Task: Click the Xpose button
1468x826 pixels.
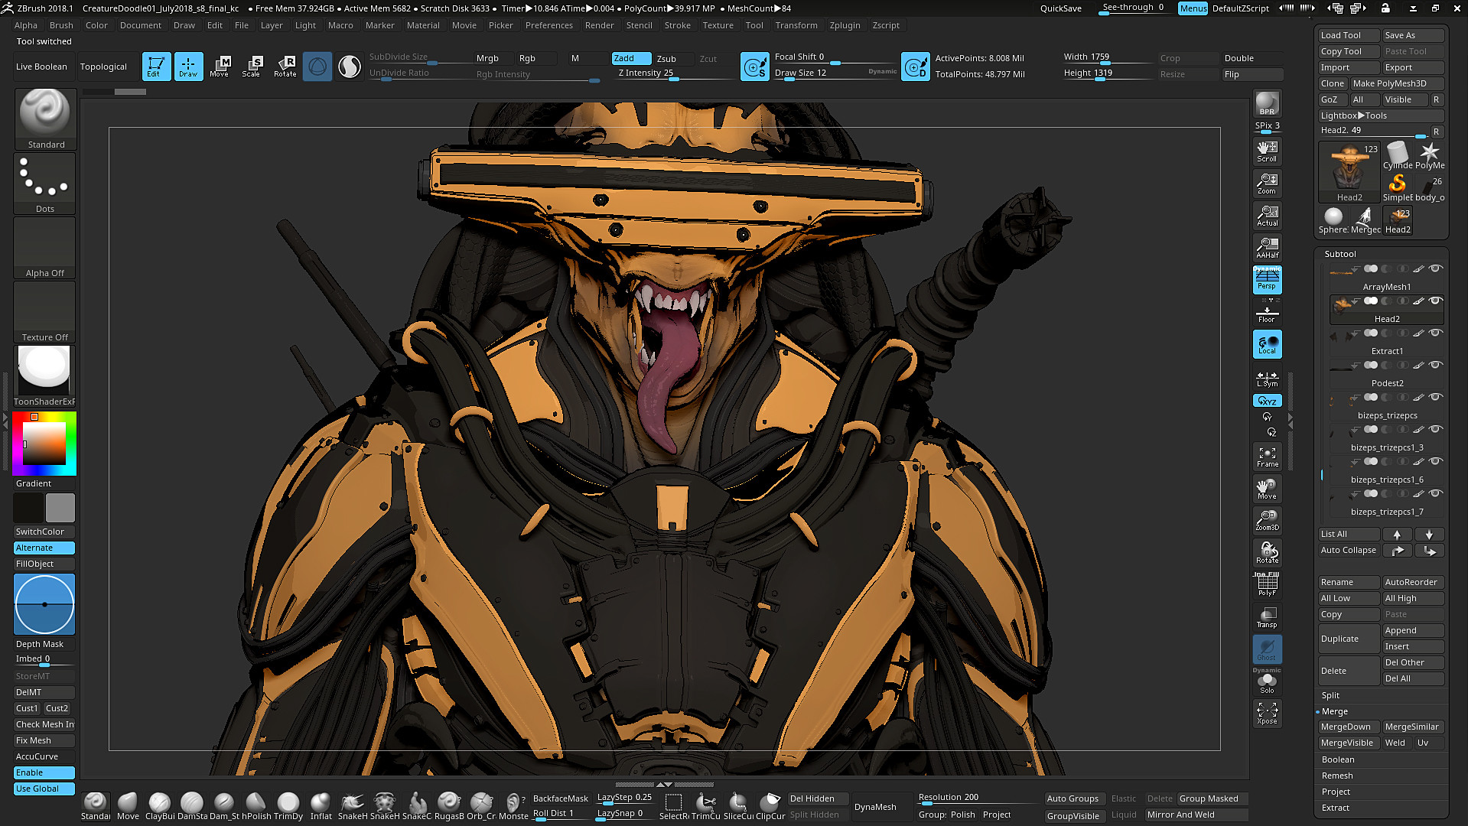Action: click(x=1267, y=713)
